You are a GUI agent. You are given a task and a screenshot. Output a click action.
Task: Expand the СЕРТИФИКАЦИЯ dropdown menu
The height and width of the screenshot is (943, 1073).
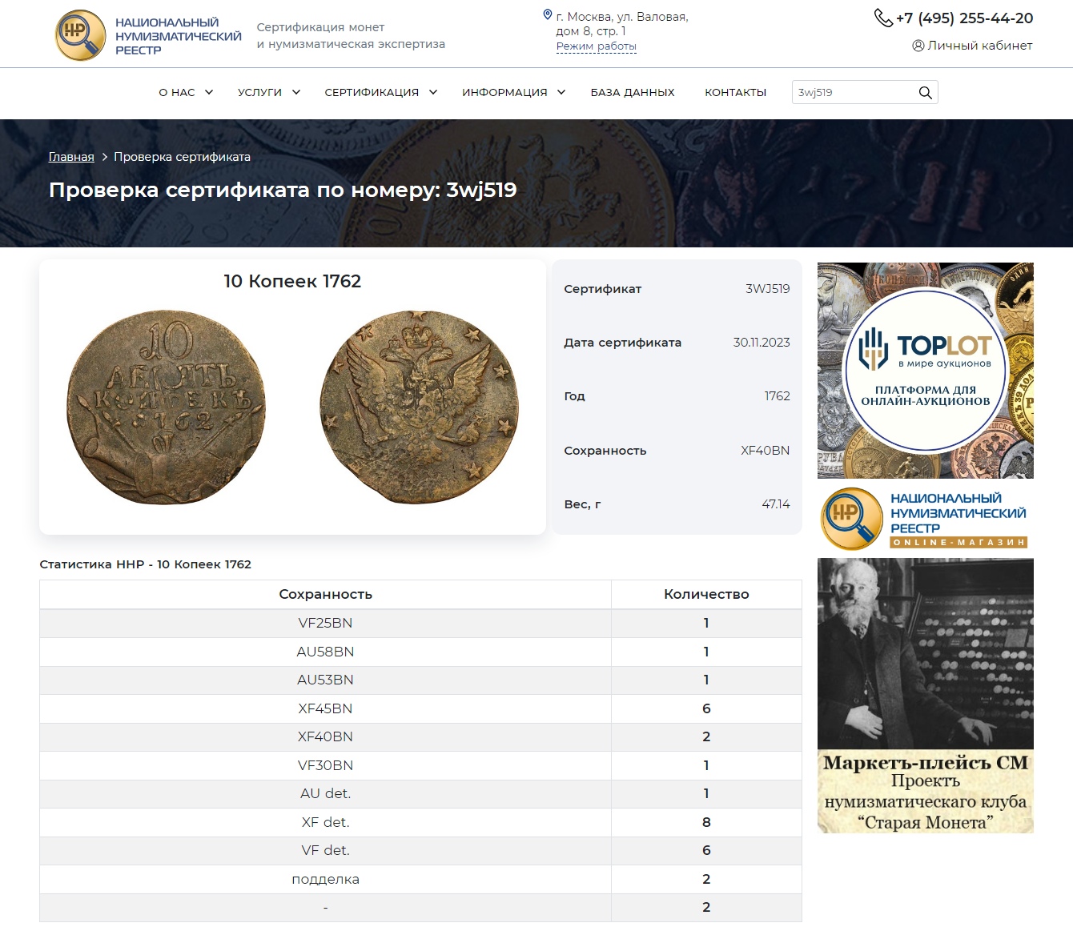(x=380, y=93)
